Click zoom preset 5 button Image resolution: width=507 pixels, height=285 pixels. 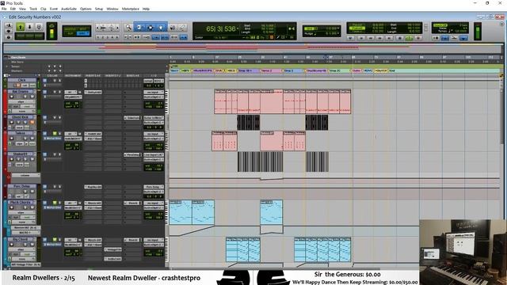117,37
